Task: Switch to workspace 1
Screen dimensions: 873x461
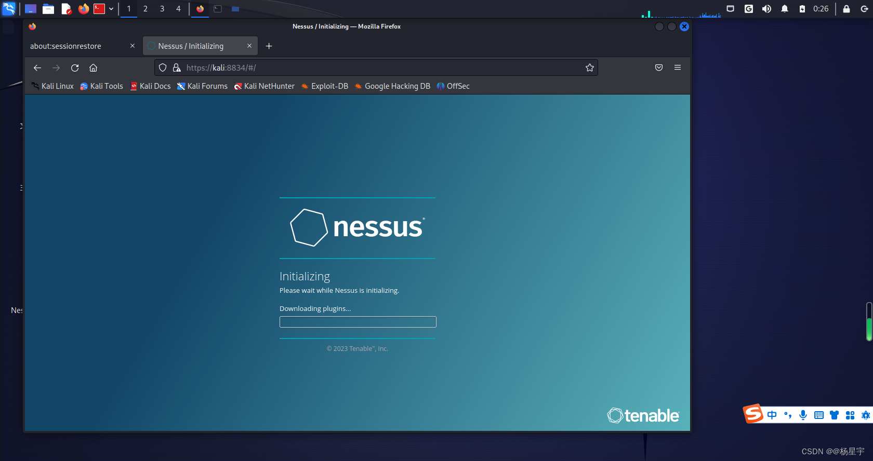Action: 129,9
